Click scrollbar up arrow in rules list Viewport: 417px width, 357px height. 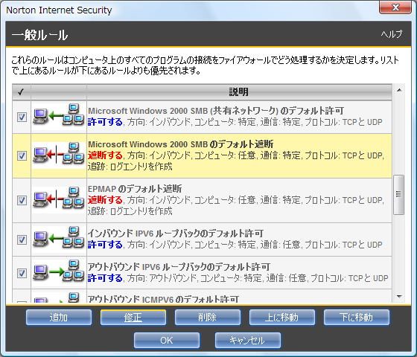(x=399, y=90)
